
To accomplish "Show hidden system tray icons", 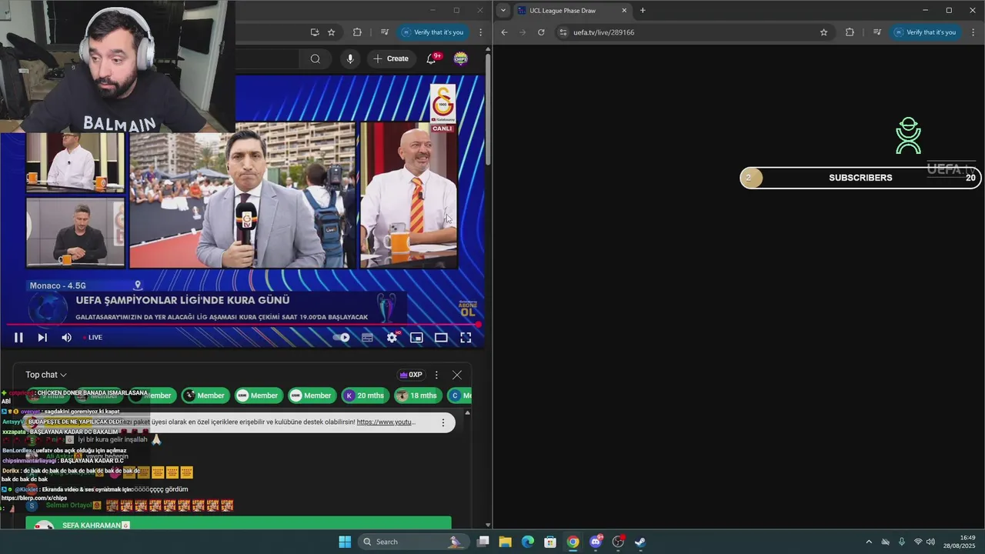I will tap(869, 542).
